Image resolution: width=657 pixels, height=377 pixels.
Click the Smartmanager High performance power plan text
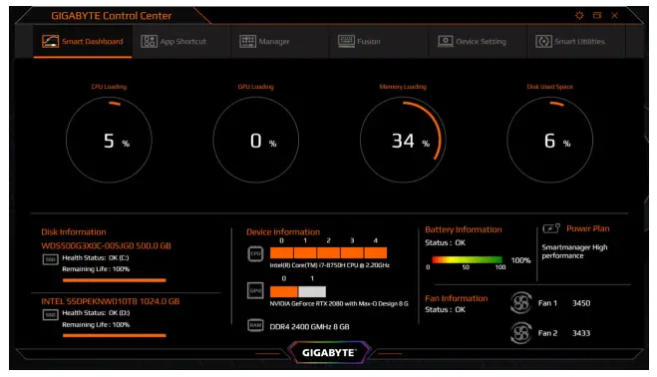click(x=574, y=251)
